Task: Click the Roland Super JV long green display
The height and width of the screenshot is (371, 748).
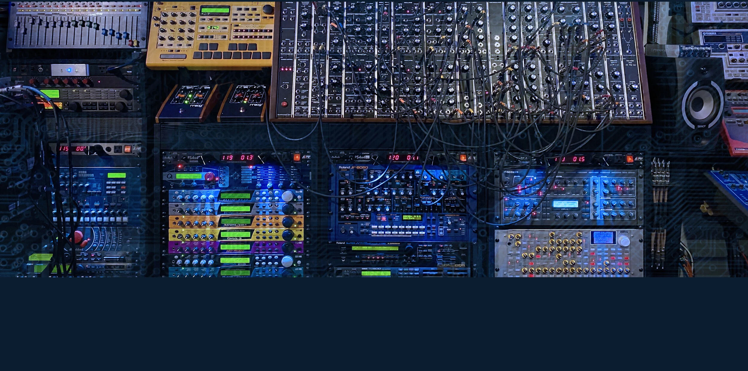Action: pos(375,248)
